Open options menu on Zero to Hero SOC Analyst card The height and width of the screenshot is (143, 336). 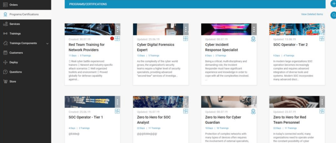coord(186,102)
